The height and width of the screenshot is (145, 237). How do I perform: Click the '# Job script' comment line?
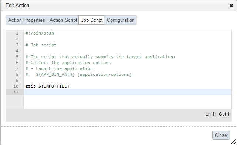click(x=41, y=45)
